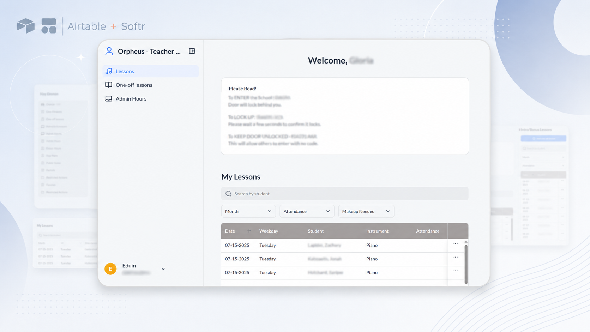
Task: Click the music note Lessons icon
Action: click(x=109, y=71)
